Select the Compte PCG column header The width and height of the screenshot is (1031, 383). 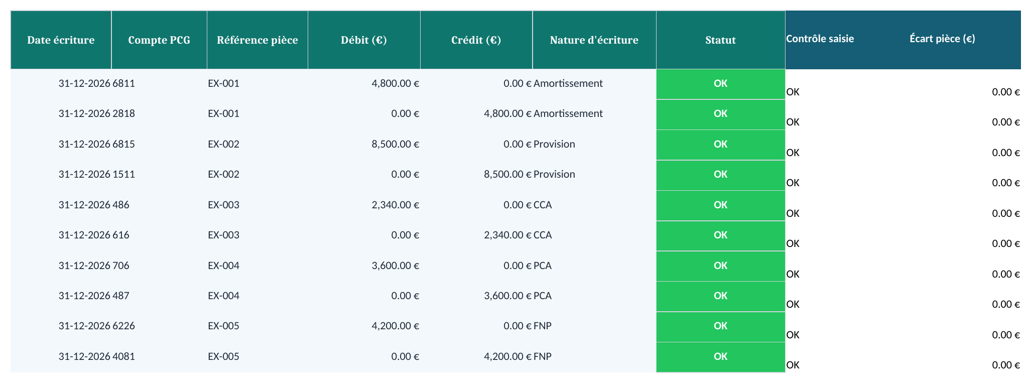[159, 40]
